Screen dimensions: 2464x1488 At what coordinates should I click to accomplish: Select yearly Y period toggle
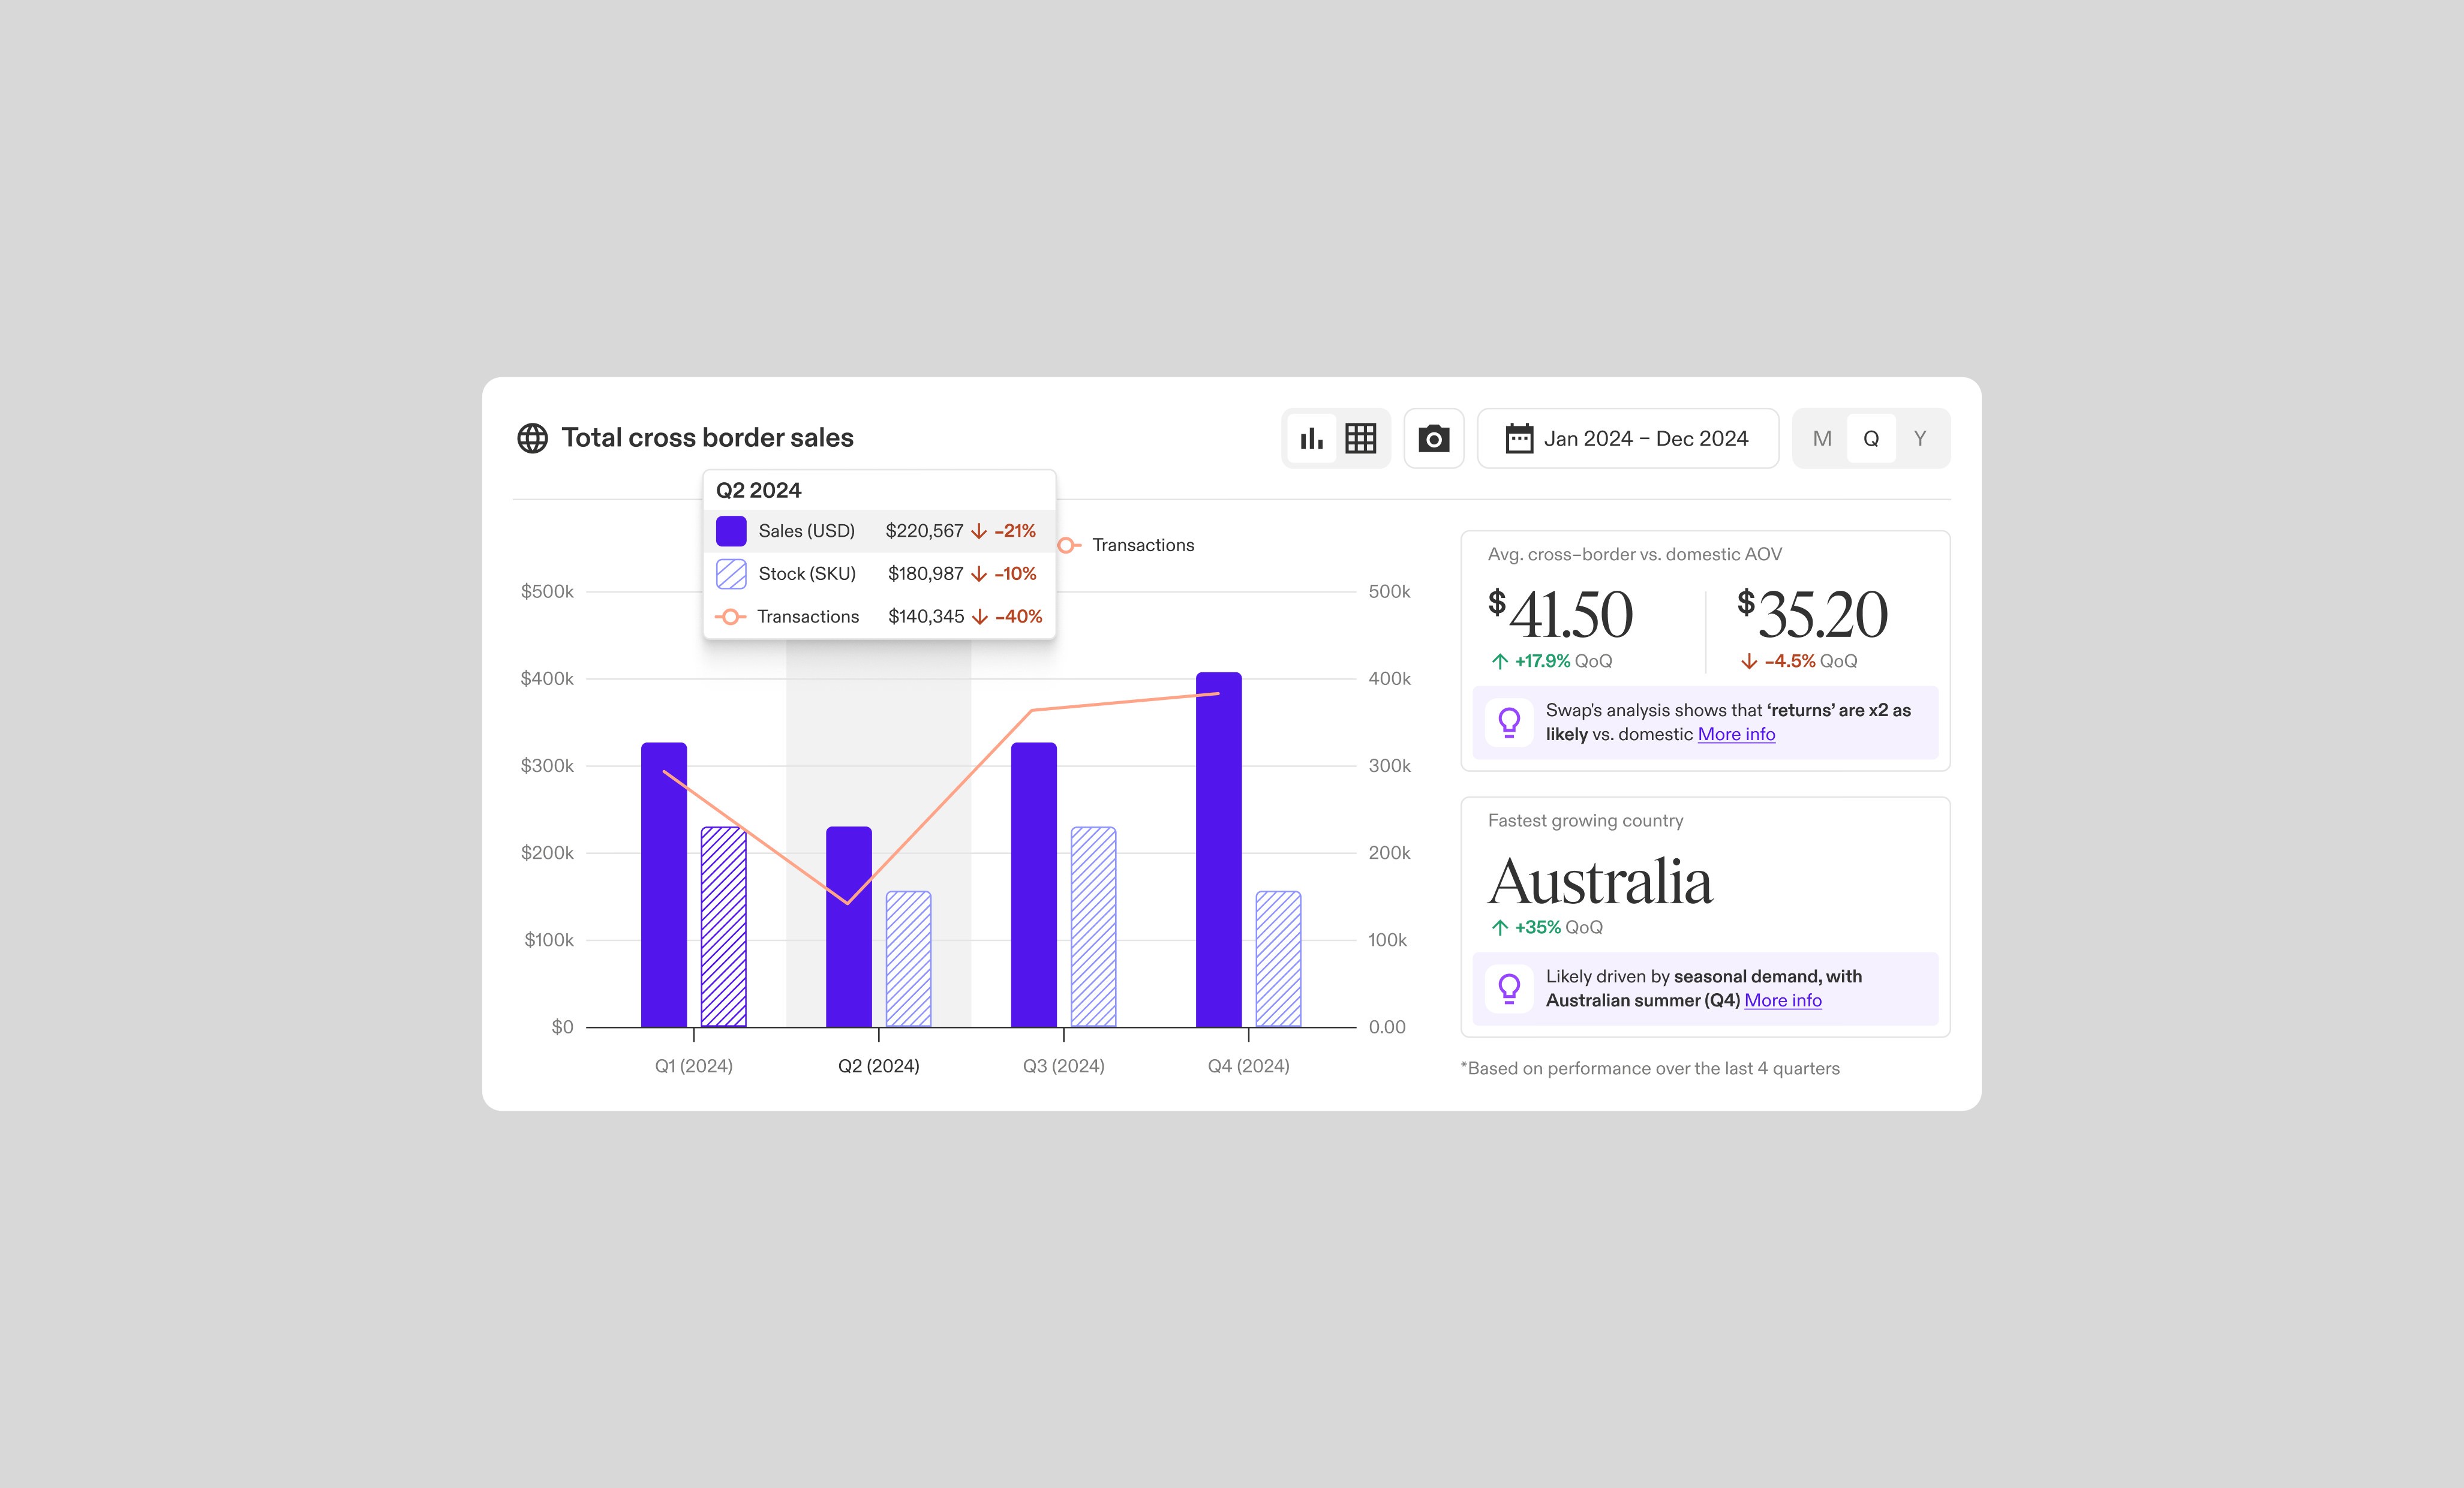[1919, 438]
